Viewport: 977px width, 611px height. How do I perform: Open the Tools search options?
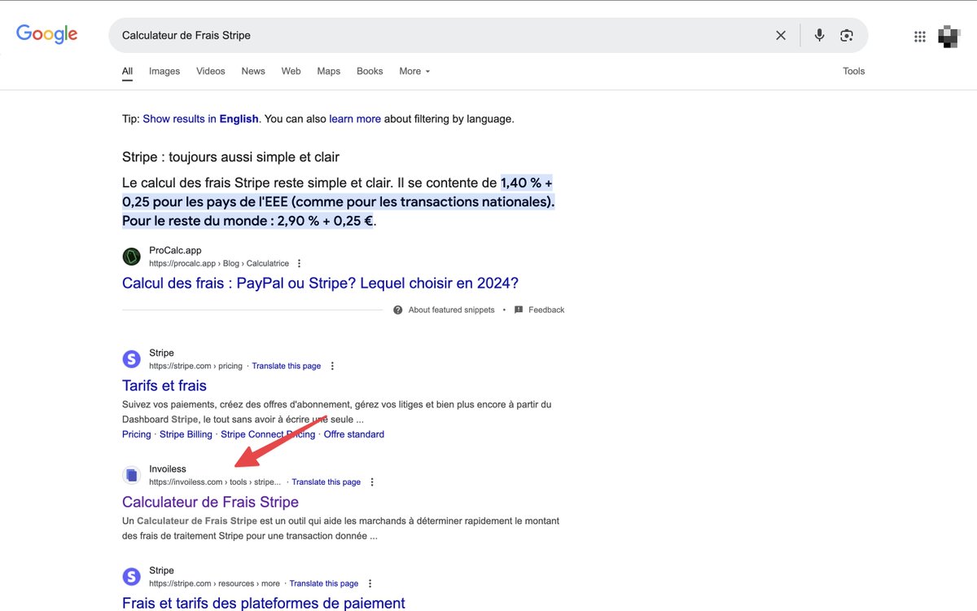(854, 71)
